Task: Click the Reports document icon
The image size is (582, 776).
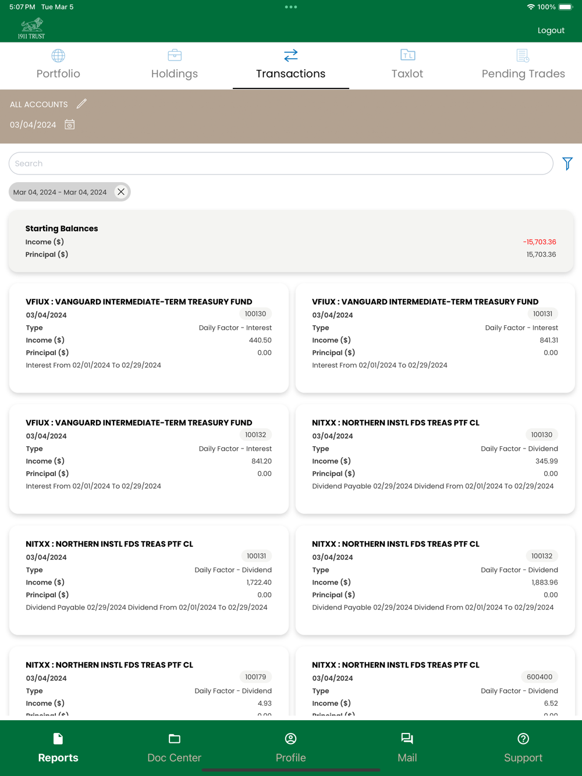Action: pyautogui.click(x=58, y=739)
